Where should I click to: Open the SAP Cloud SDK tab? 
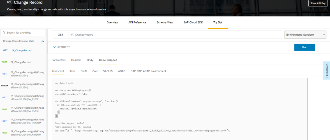193,22
